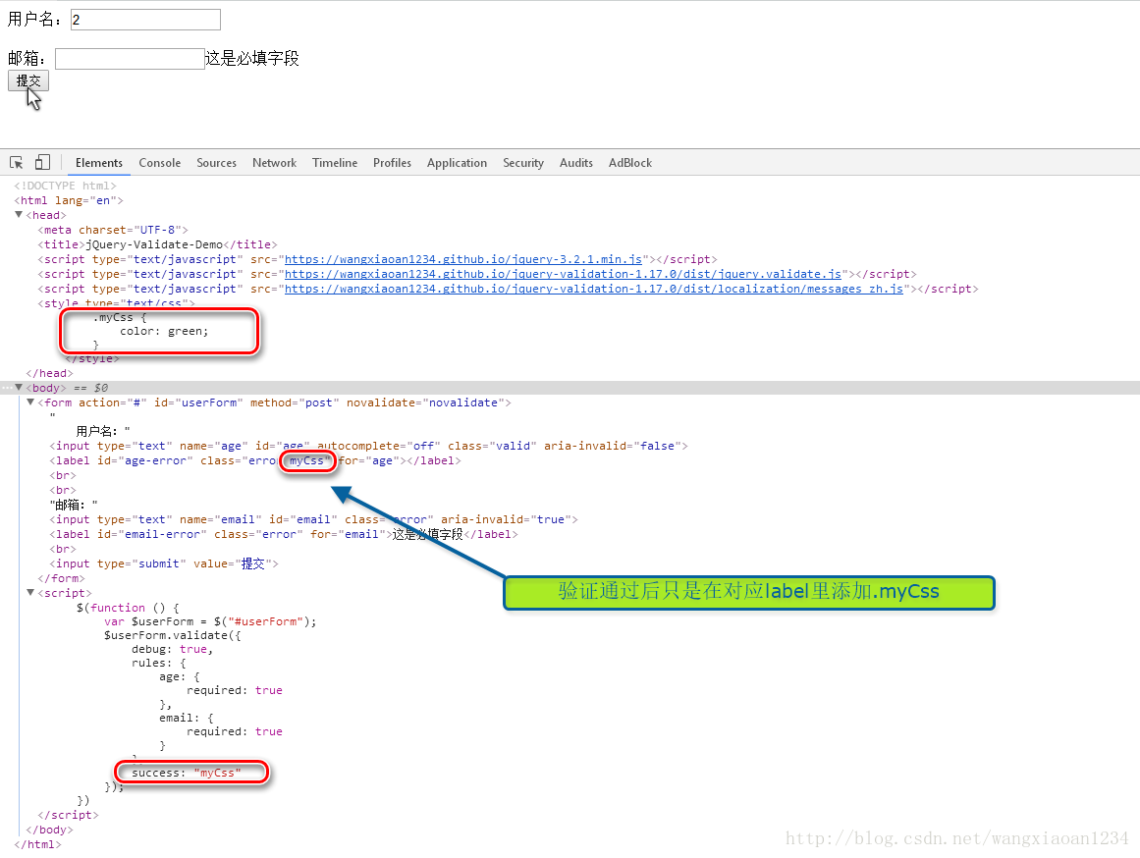The width and height of the screenshot is (1140, 858).
Task: Select the style type="text/css" line
Action: click(x=116, y=303)
